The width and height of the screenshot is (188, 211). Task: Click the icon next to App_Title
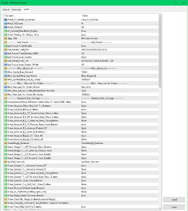click(6, 38)
